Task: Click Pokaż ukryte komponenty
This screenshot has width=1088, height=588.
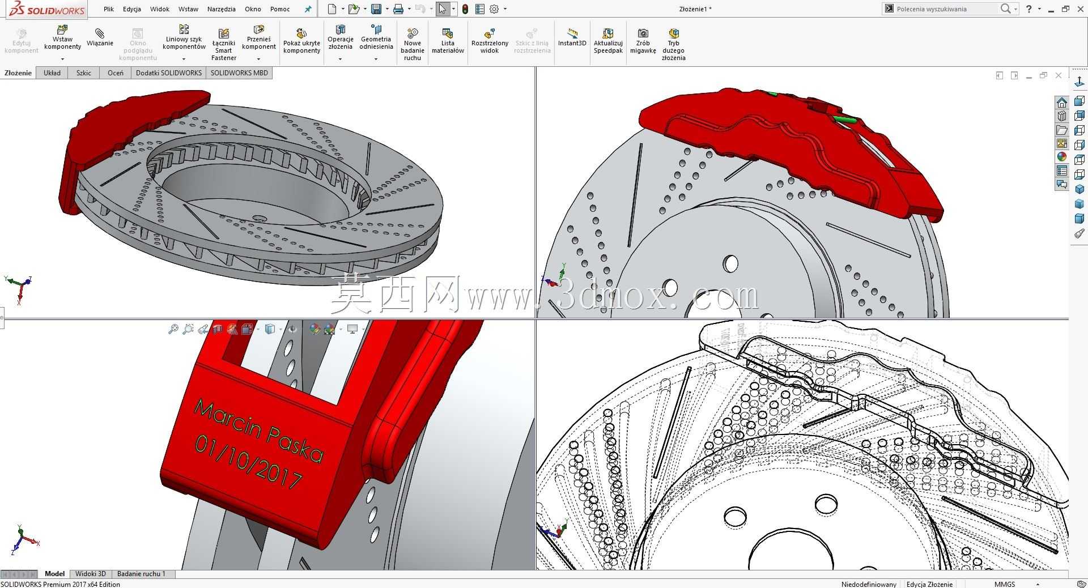Action: (x=301, y=41)
